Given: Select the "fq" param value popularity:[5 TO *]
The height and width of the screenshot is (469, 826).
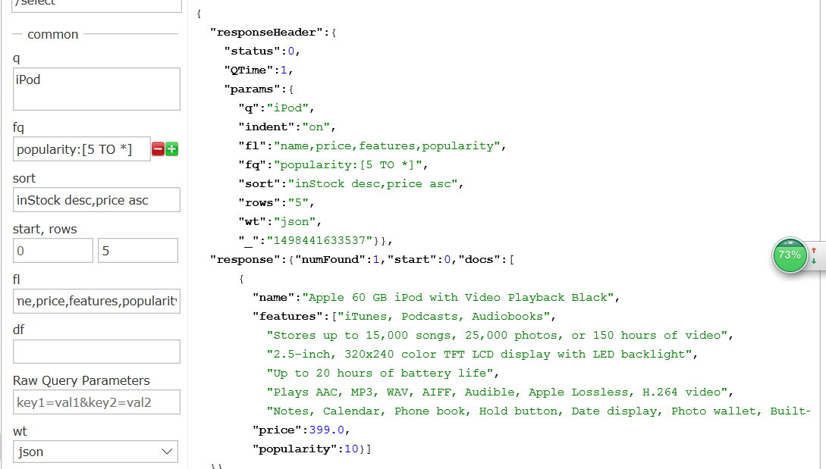Looking at the screenshot, I should point(347,164).
